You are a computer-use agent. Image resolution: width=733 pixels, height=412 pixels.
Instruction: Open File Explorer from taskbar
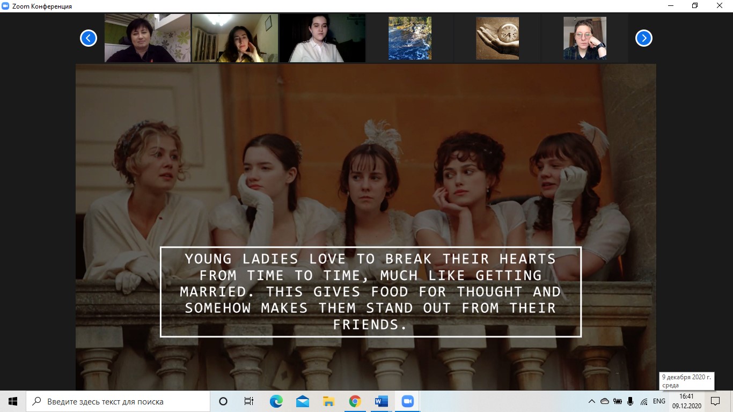pyautogui.click(x=328, y=401)
